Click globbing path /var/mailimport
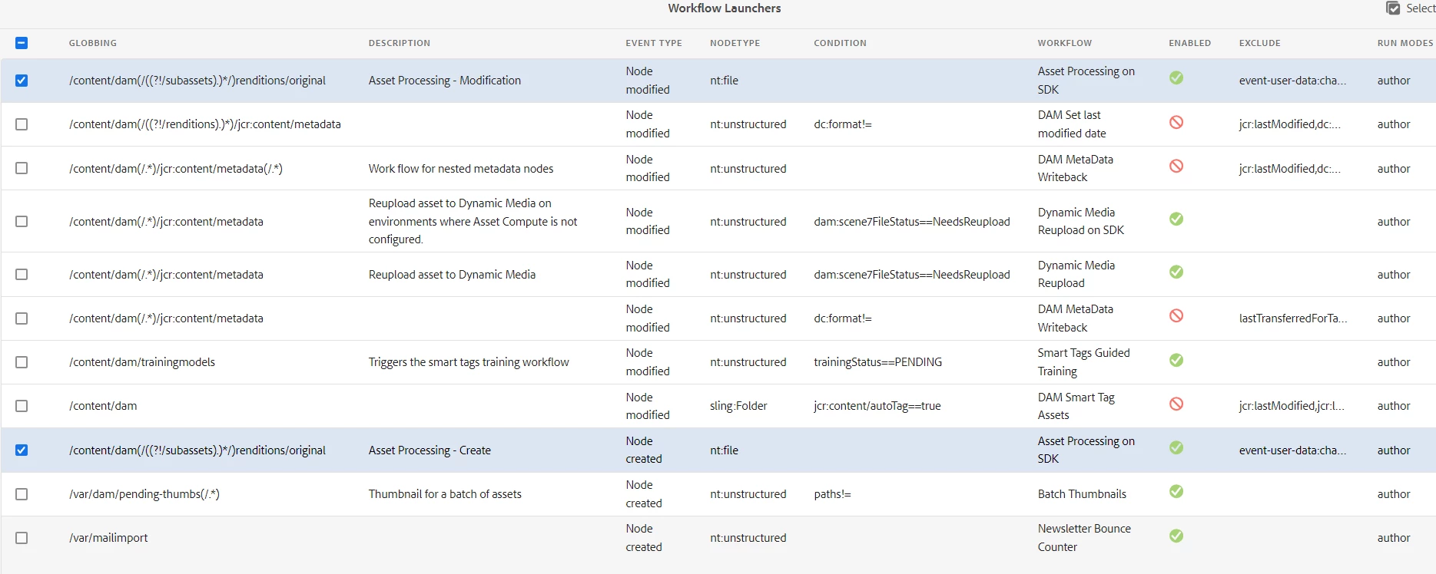1436x574 pixels. tap(108, 538)
